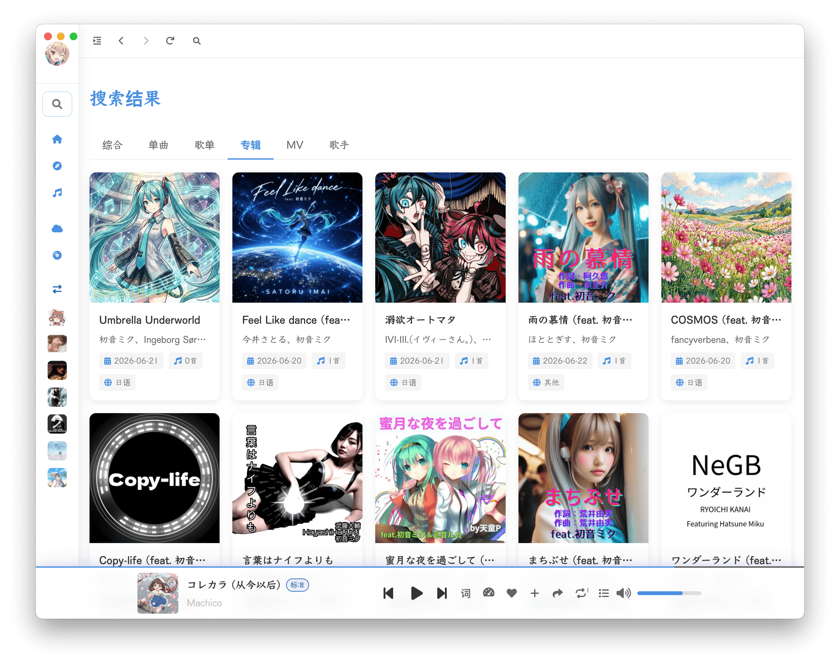The width and height of the screenshot is (840, 666).
Task: Open search from the top toolbar magnifier
Action: (197, 41)
